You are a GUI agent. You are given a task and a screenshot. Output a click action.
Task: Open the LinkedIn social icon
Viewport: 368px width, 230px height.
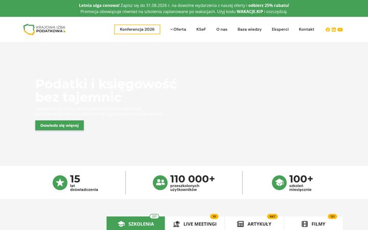point(333,30)
